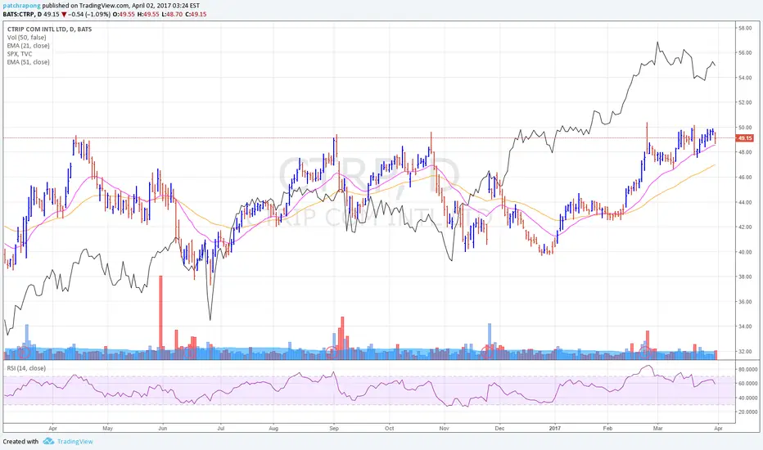Screen dimensions: 763x450
Task: Click the 42.00 price axis label
Action: click(745, 227)
